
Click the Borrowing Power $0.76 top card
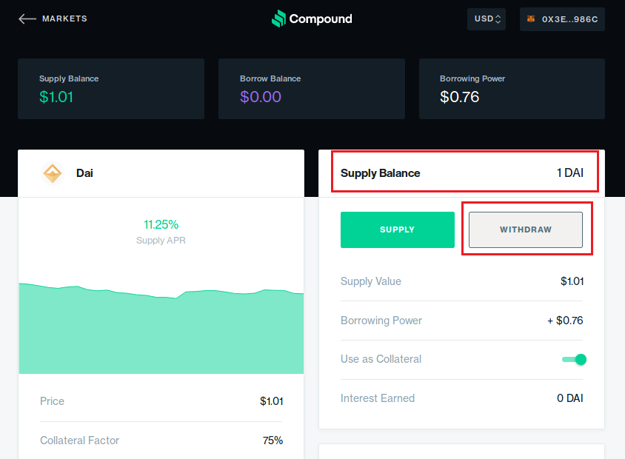pos(512,89)
